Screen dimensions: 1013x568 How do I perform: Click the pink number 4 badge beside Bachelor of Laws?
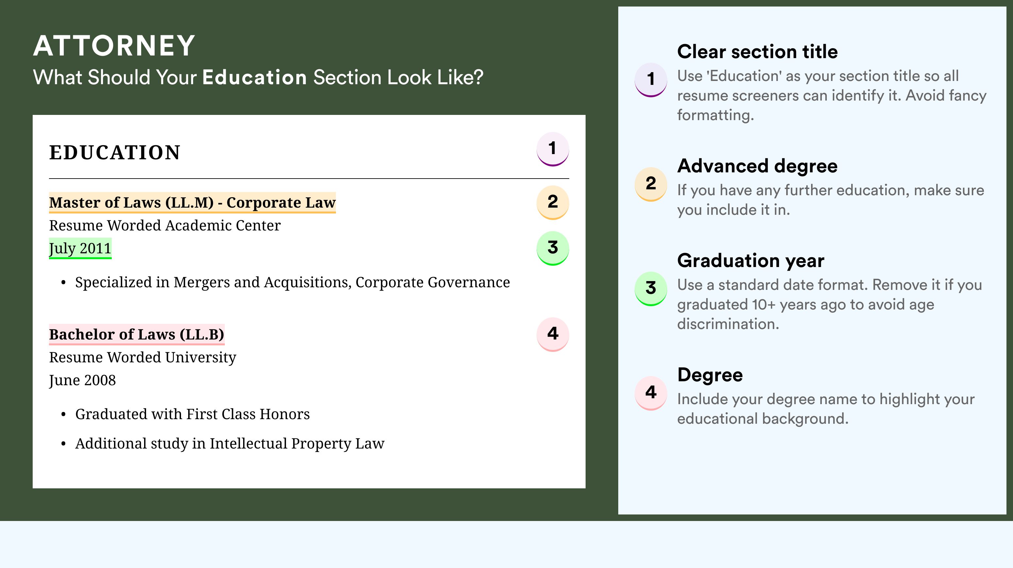click(553, 334)
